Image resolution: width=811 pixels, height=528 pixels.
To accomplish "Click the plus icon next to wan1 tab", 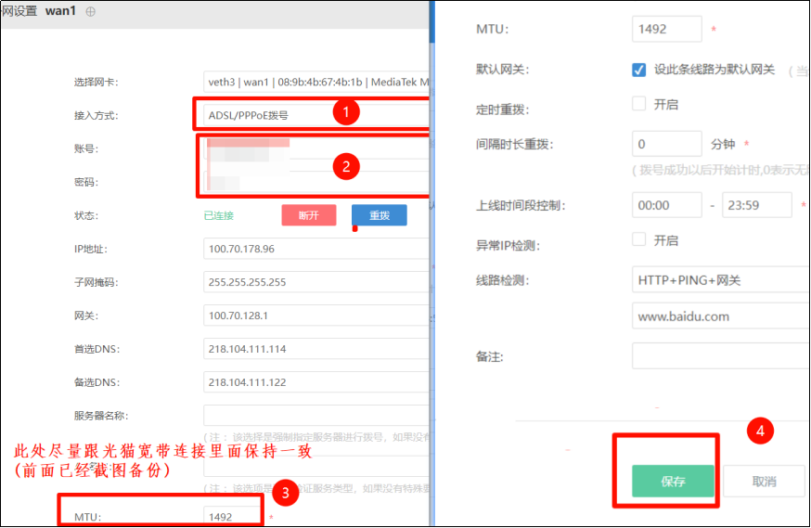I will (91, 11).
